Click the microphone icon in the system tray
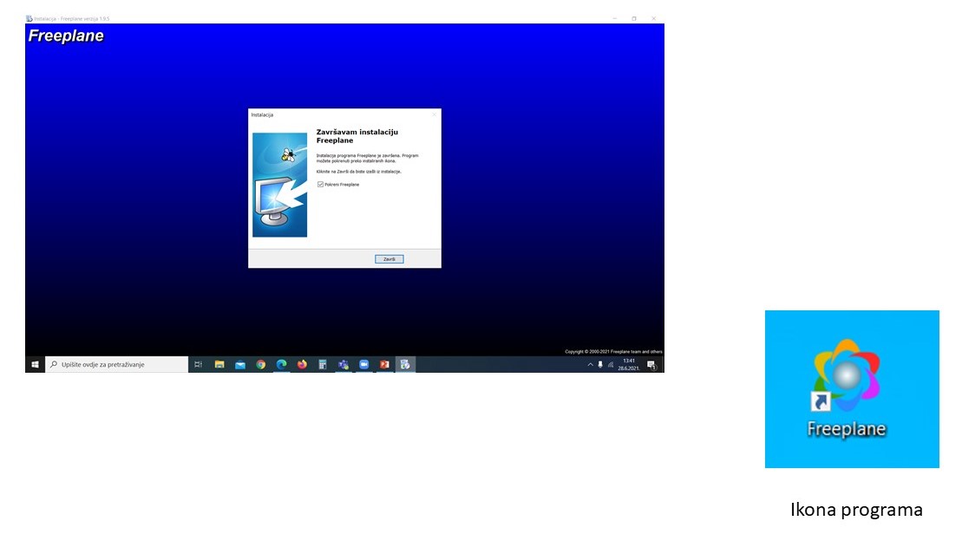 click(x=600, y=364)
